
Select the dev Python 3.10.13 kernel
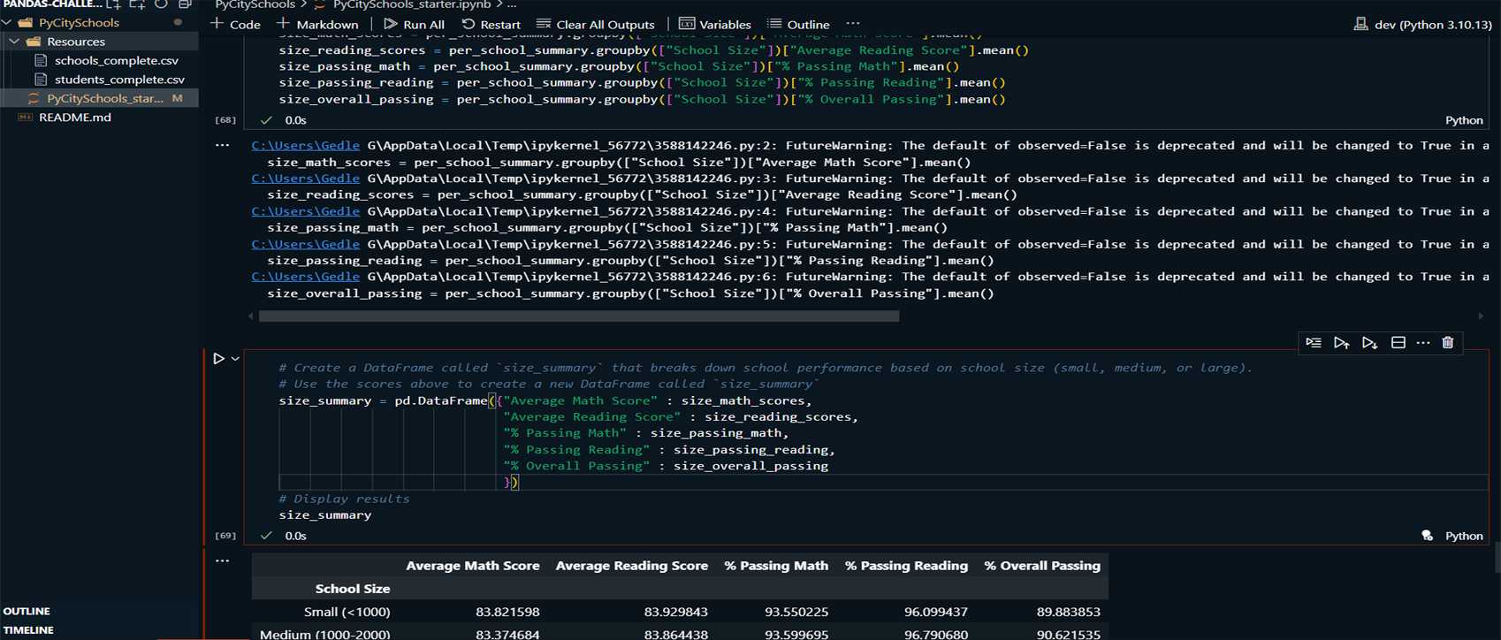click(1422, 25)
